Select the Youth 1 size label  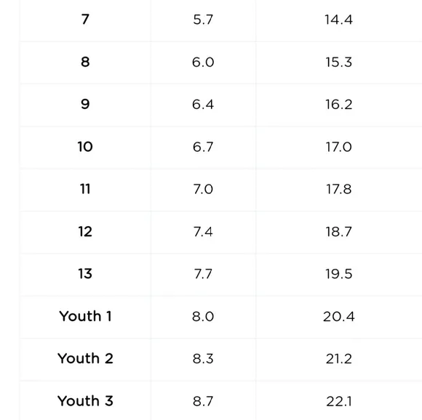click(x=85, y=316)
